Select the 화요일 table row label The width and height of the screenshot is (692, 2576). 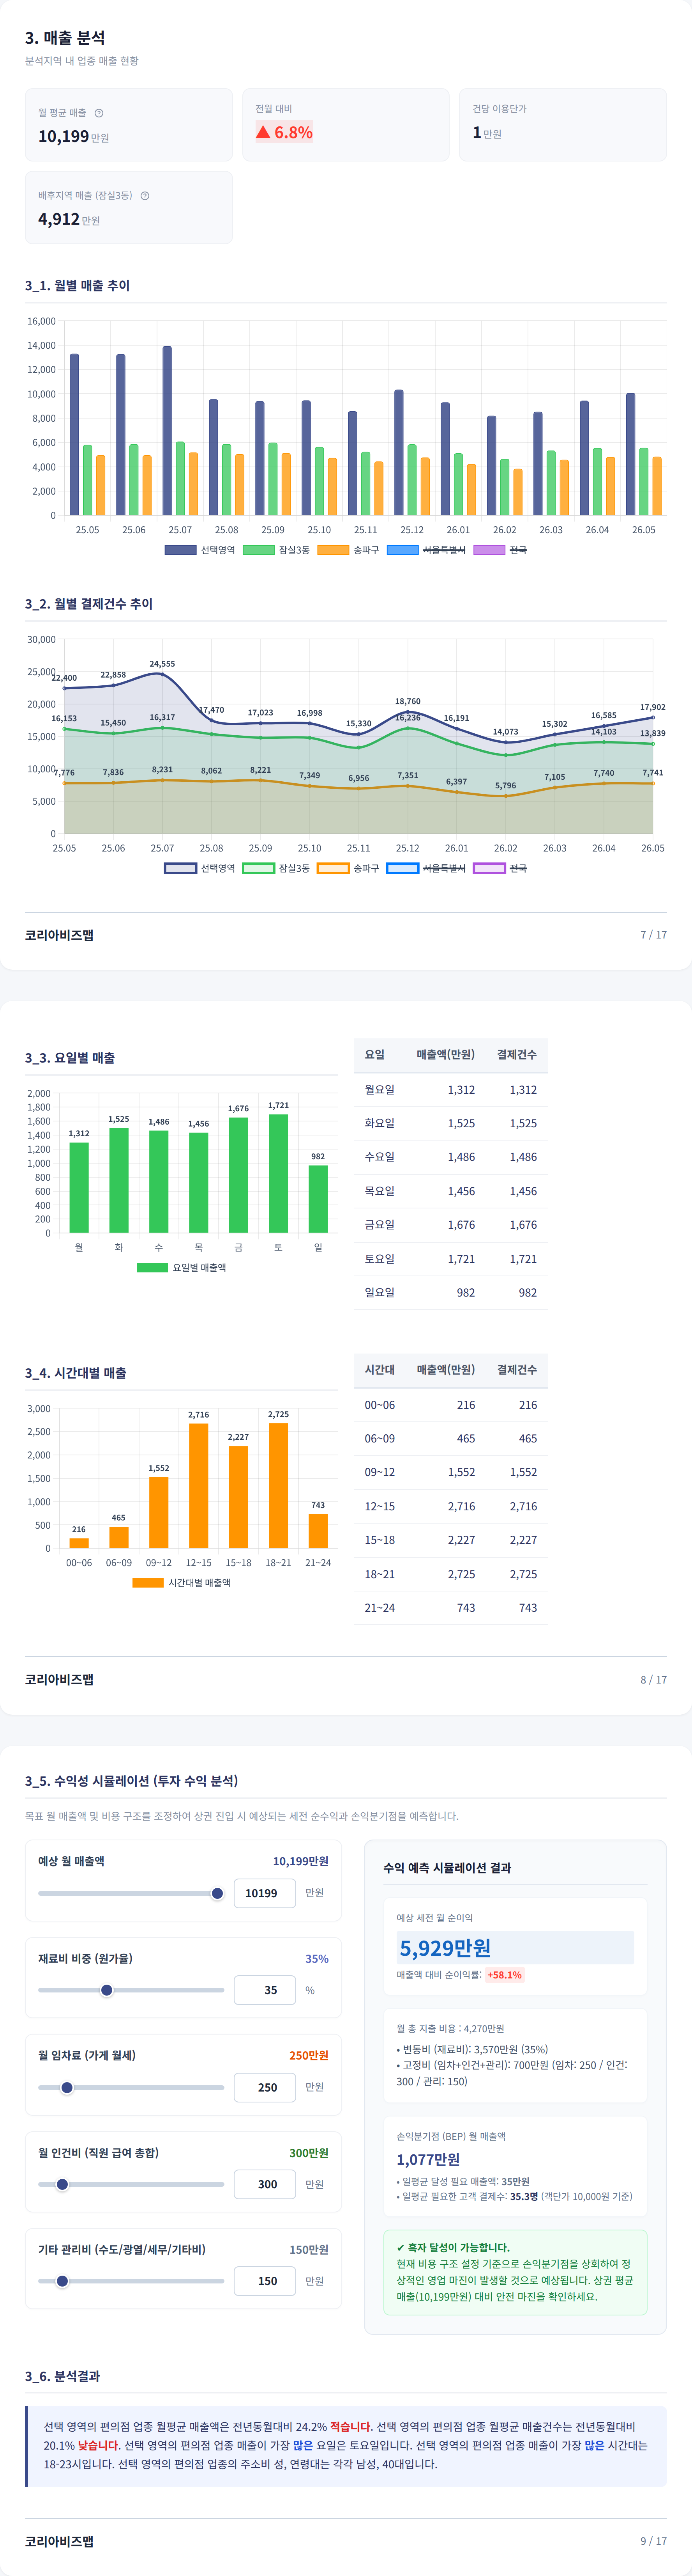point(380,1123)
